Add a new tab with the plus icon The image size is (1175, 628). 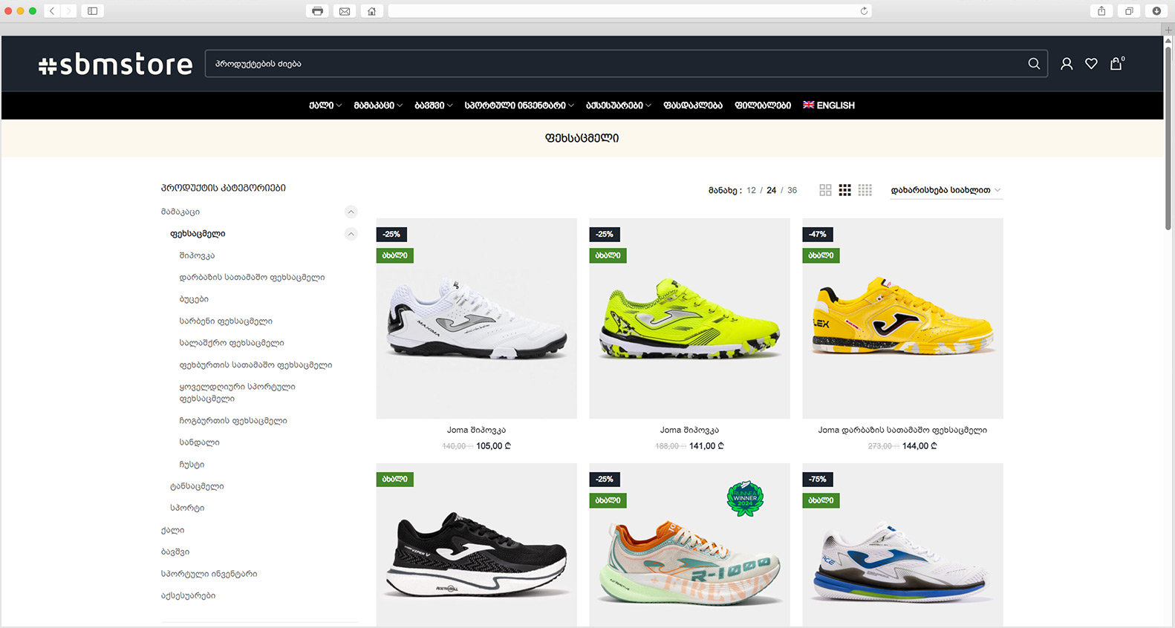point(1168,30)
